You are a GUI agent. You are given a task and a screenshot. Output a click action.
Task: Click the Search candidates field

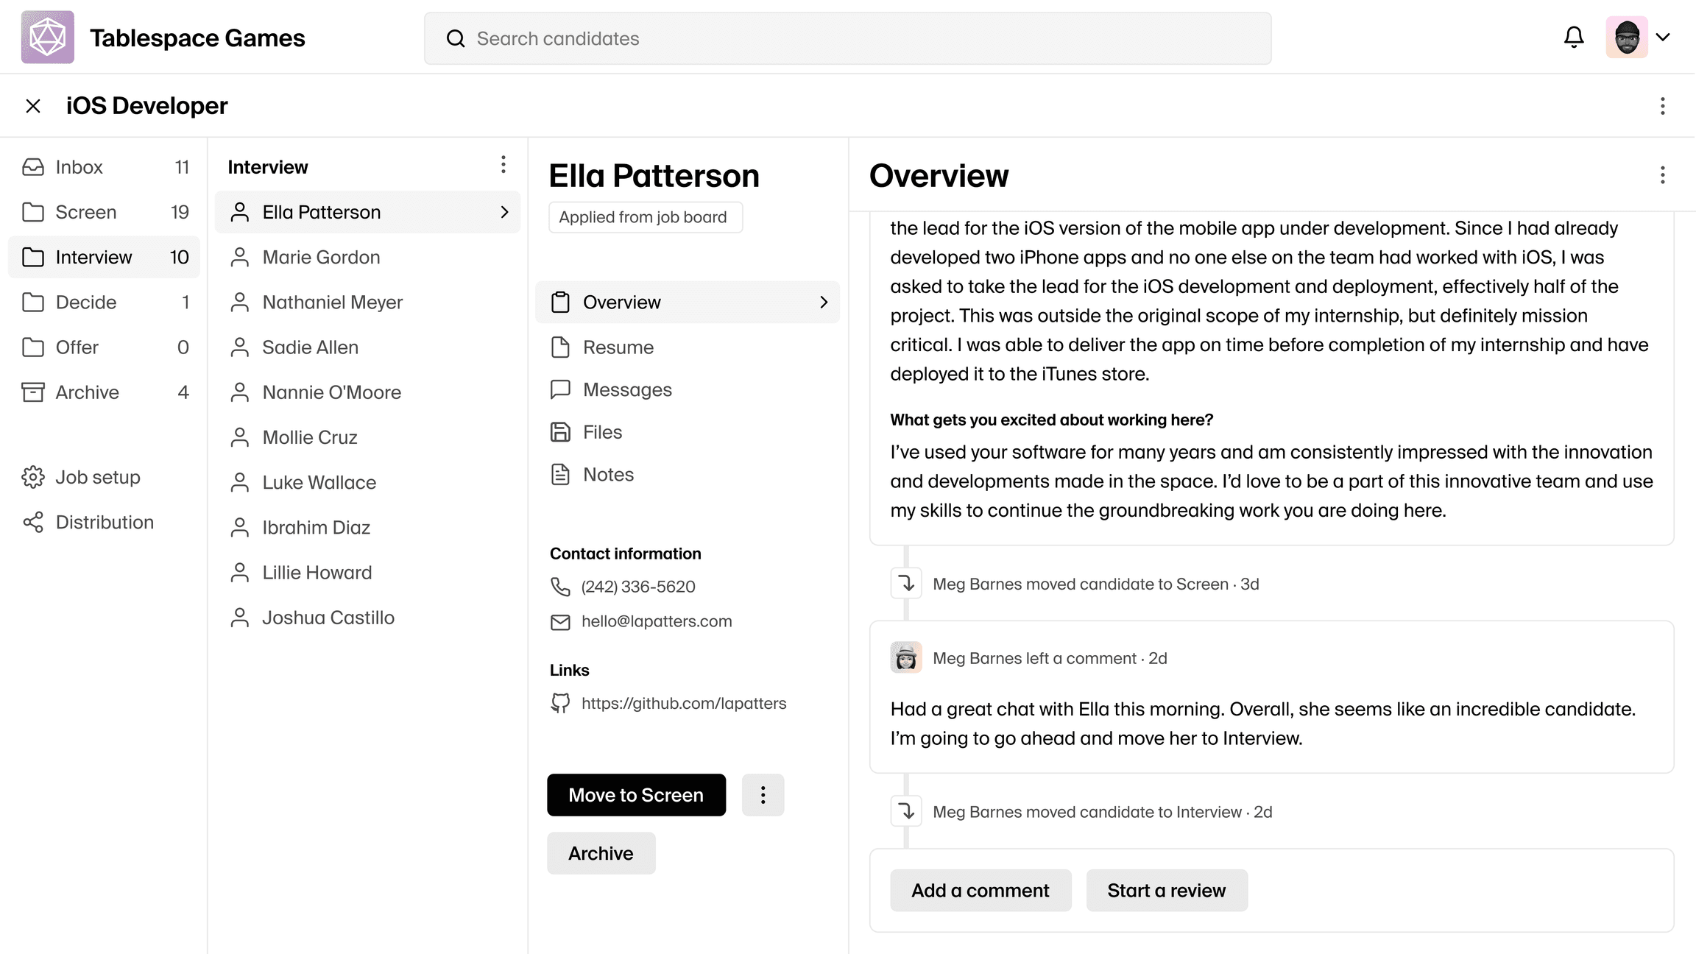pos(847,38)
